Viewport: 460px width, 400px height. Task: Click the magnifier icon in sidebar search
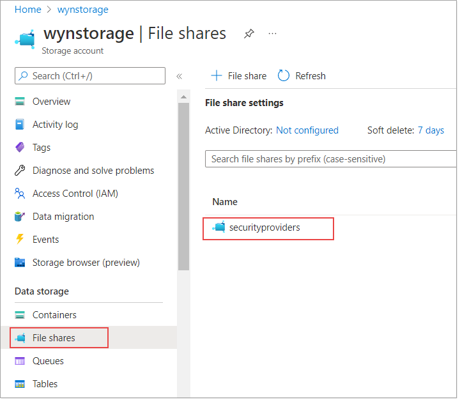(23, 76)
